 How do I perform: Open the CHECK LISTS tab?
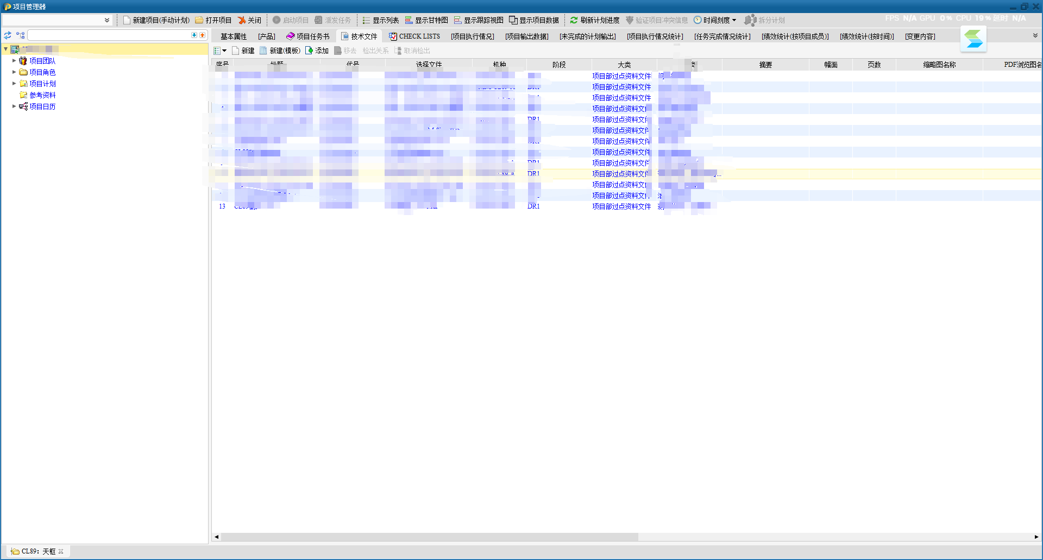tap(414, 36)
